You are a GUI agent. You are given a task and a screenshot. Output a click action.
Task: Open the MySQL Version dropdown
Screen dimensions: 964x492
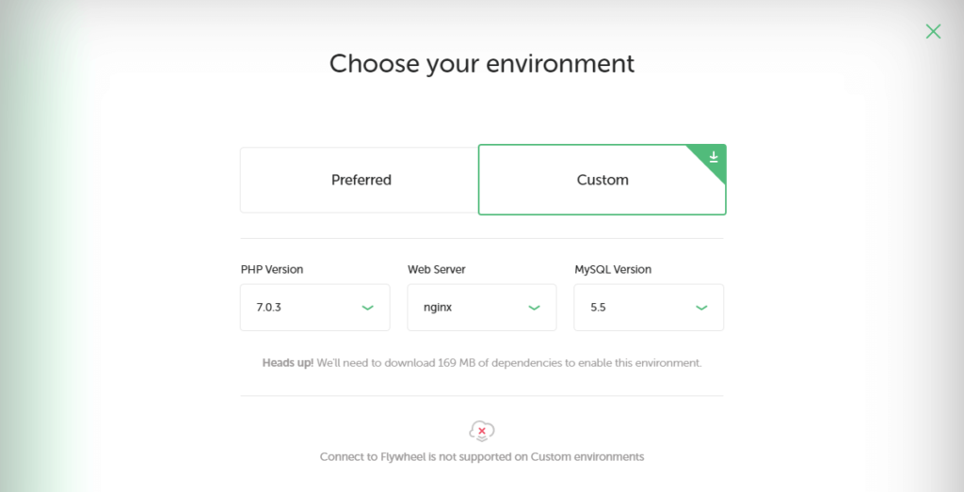649,307
